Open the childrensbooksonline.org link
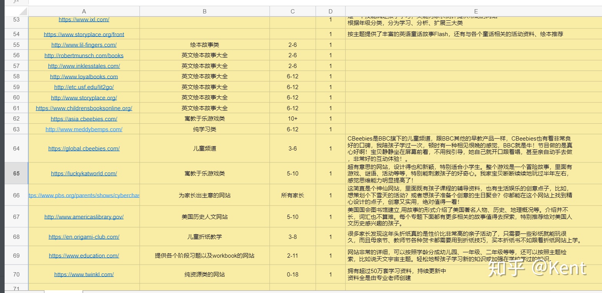 click(x=84, y=108)
